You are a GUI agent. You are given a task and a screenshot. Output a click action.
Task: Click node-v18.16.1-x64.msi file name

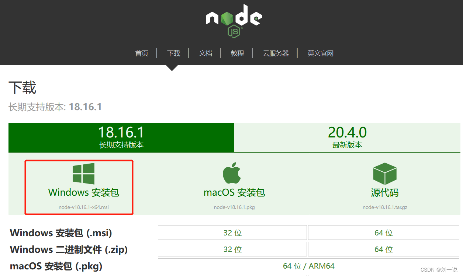84,207
